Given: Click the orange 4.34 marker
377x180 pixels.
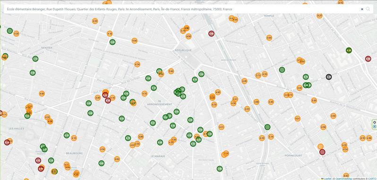Looking at the screenshot, I should [x=137, y=64].
